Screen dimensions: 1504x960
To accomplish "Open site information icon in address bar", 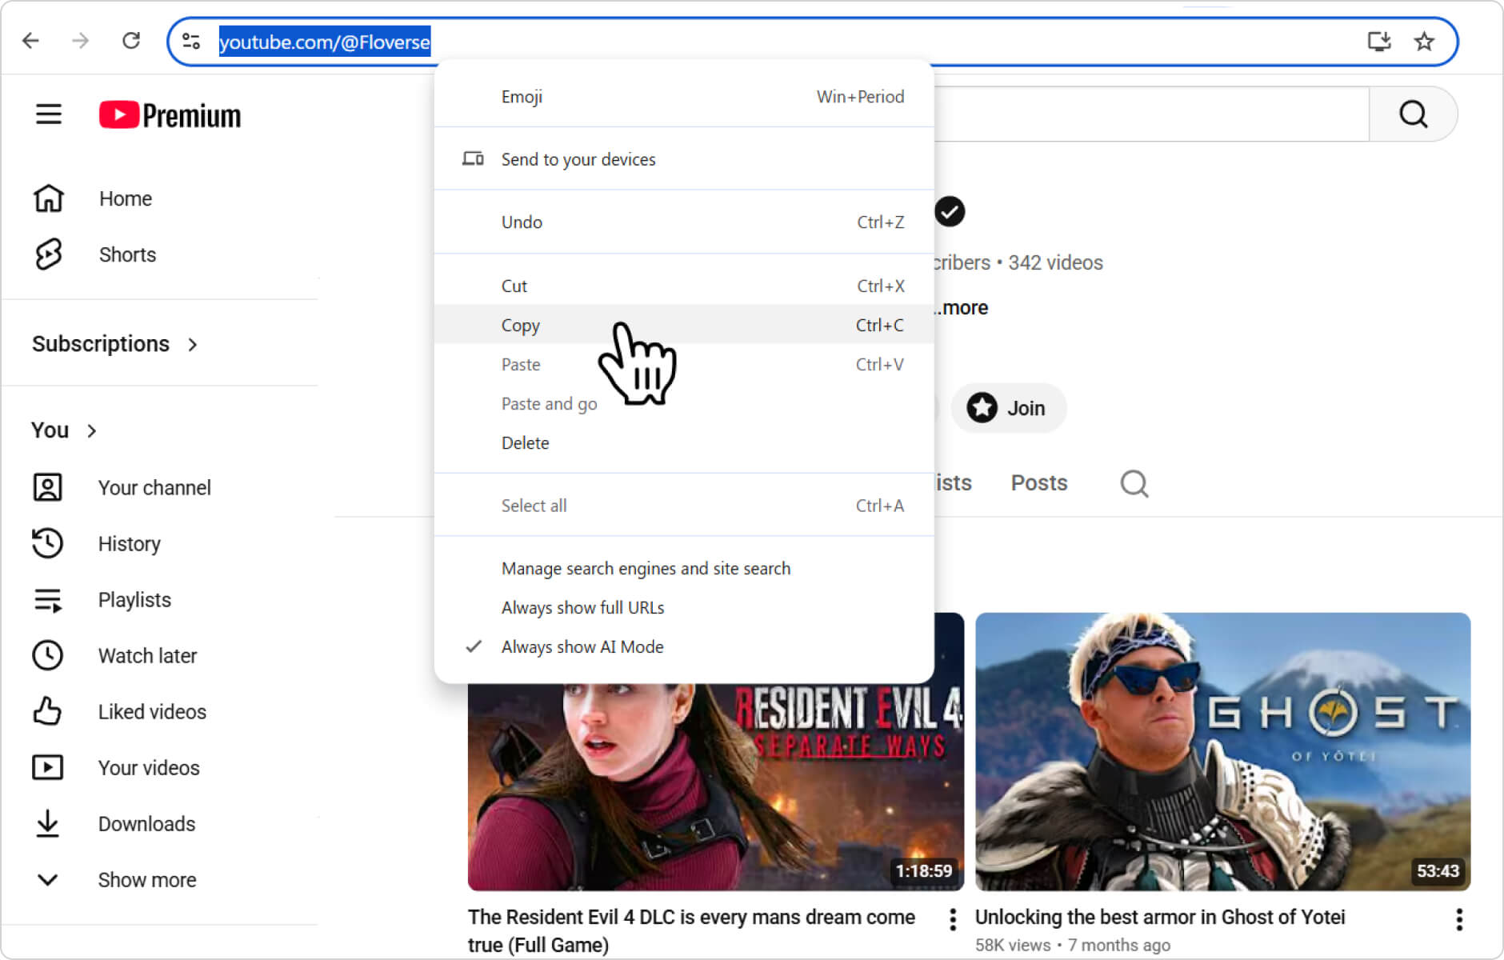I will 191,41.
